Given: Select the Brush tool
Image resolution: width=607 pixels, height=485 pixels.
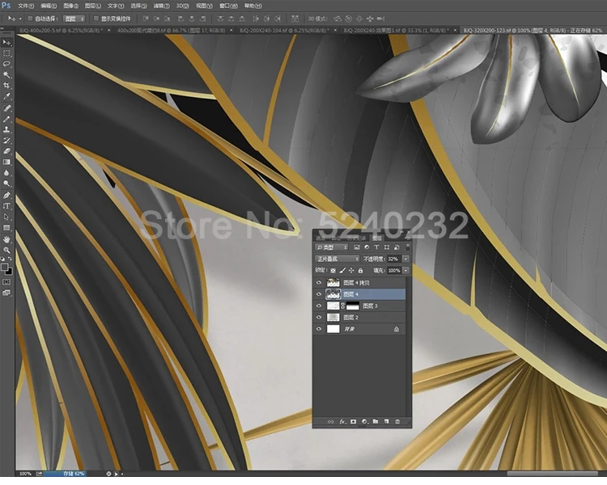Looking at the screenshot, I should coord(6,120).
